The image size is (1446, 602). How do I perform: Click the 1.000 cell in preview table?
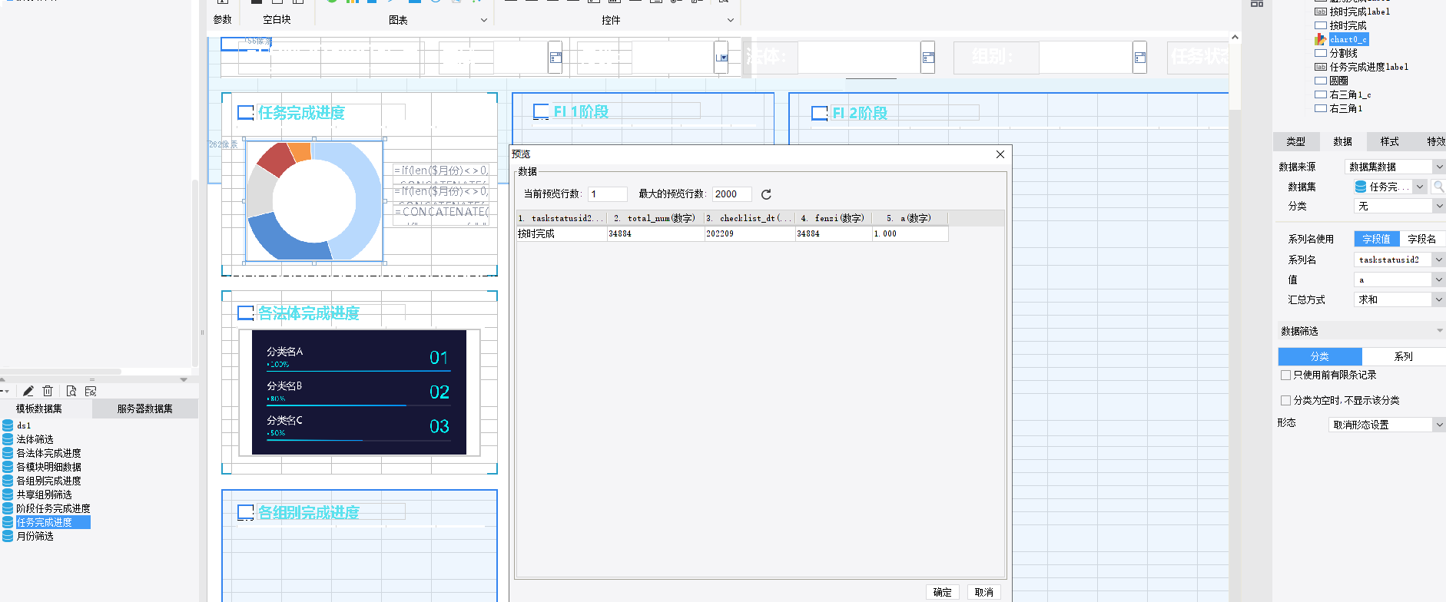(910, 233)
